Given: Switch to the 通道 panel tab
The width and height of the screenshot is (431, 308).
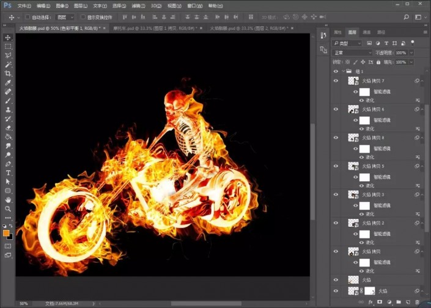Looking at the screenshot, I should (x=367, y=32).
